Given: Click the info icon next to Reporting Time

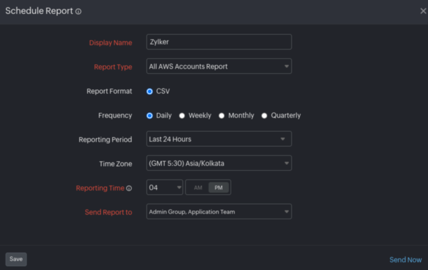Looking at the screenshot, I should point(129,189).
